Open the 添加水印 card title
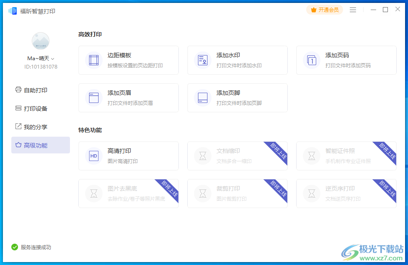This screenshot has width=408, height=265. coord(228,55)
